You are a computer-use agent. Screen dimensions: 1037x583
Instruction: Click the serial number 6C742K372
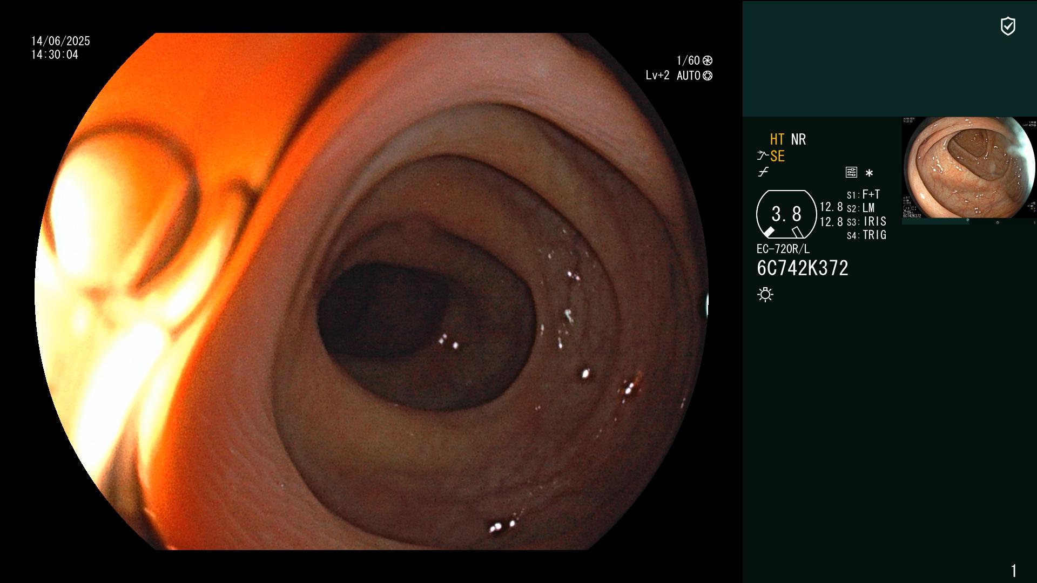click(803, 268)
